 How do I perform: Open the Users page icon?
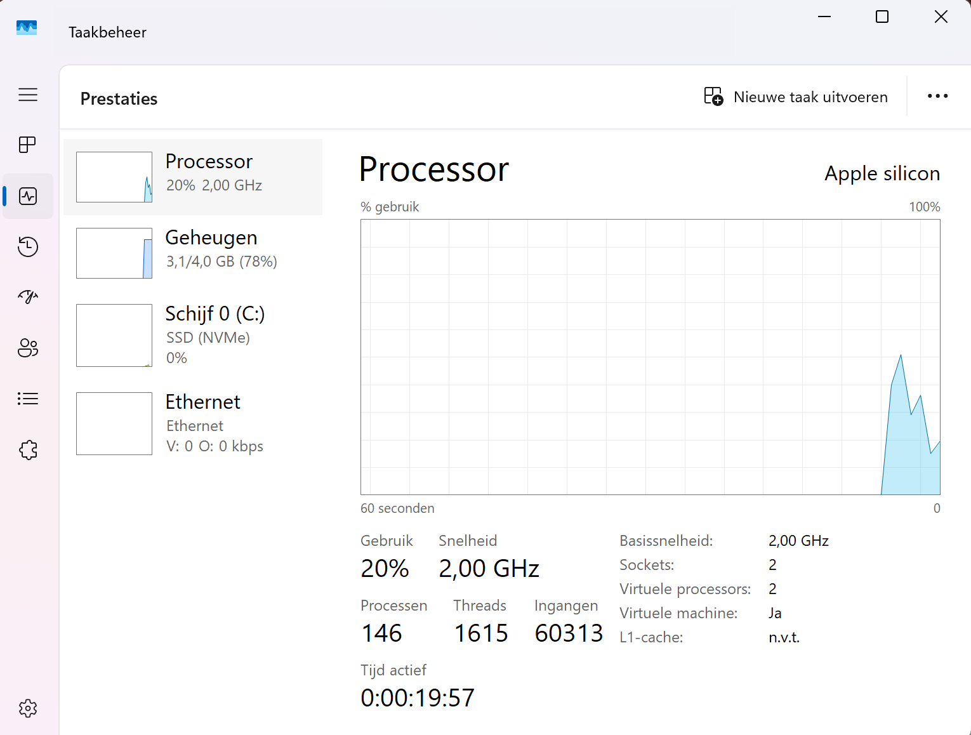pos(28,348)
